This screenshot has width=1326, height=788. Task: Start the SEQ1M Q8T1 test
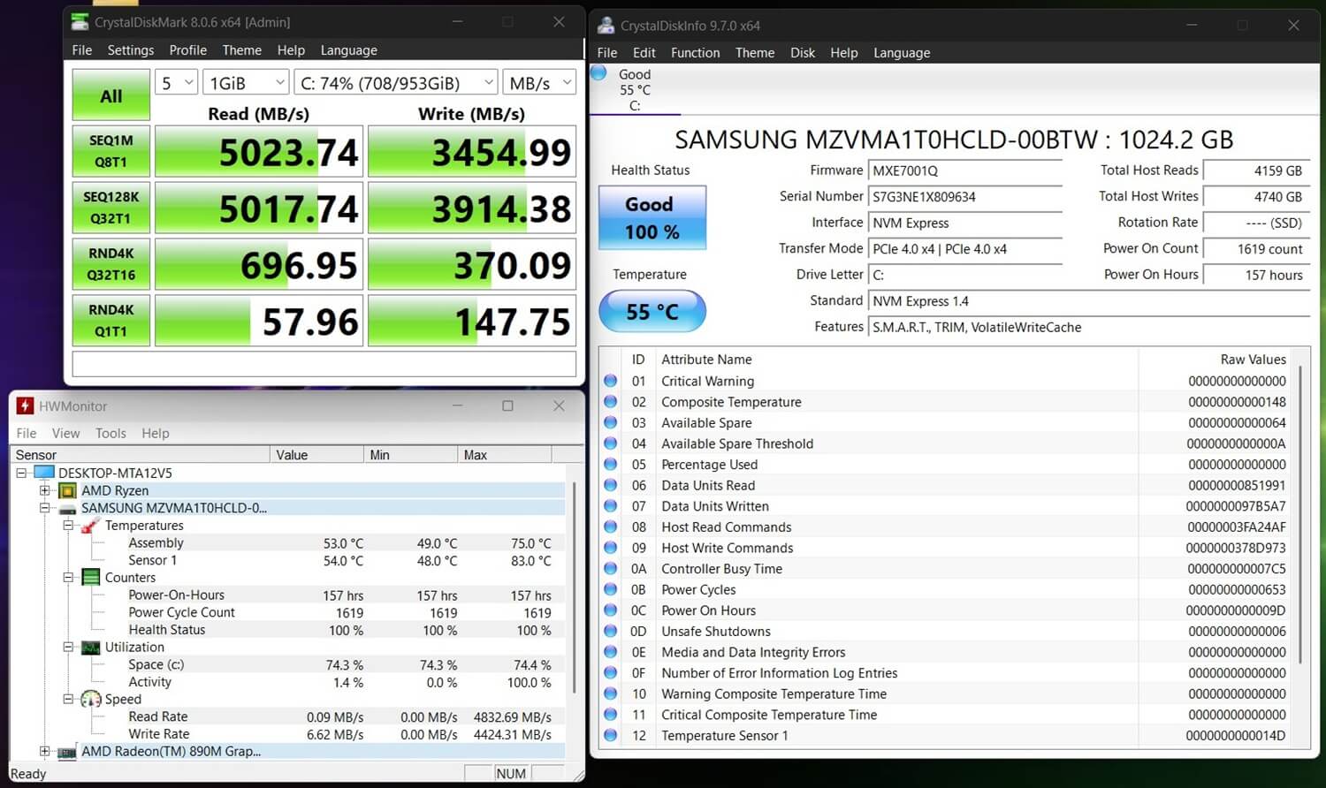(111, 151)
